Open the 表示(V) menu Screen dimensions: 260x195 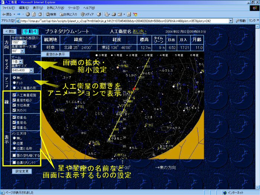pyautogui.click(x=38, y=8)
